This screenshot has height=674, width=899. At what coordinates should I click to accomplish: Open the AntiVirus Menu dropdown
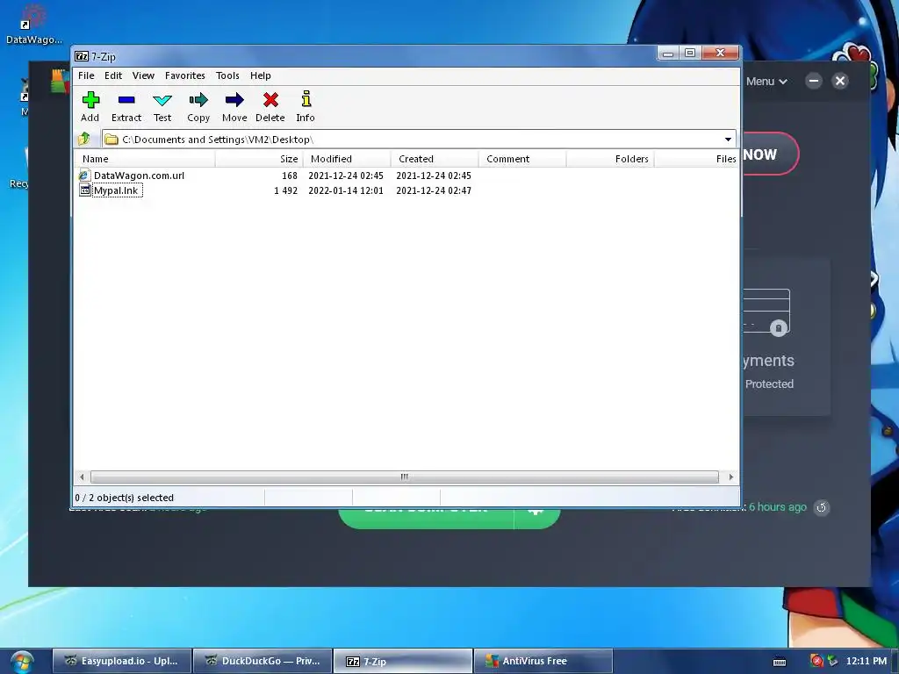pyautogui.click(x=766, y=82)
